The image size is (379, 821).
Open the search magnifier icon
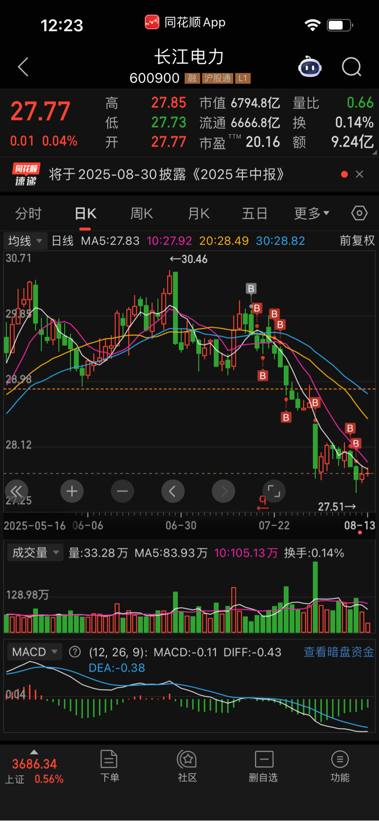coord(352,67)
